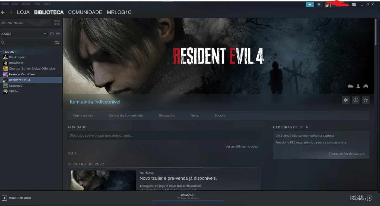
Task: Open friends chat plus icon
Action: [x=369, y=198]
